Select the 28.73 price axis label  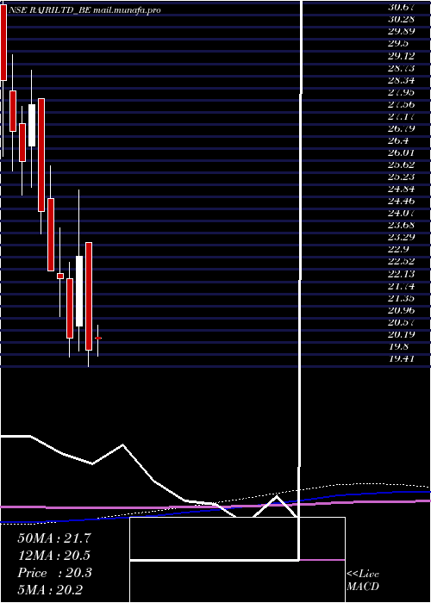tap(401, 68)
